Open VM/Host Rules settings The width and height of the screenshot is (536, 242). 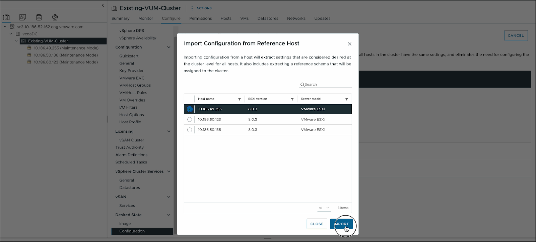133,93
